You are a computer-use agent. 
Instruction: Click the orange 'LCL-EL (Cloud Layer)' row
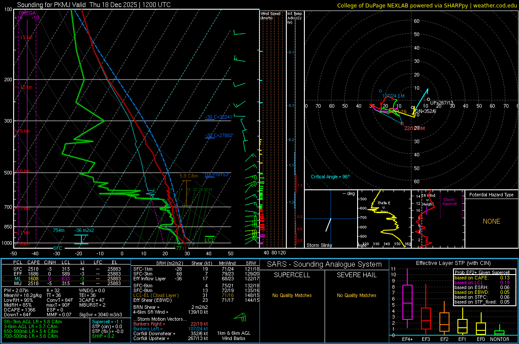click(x=197, y=295)
